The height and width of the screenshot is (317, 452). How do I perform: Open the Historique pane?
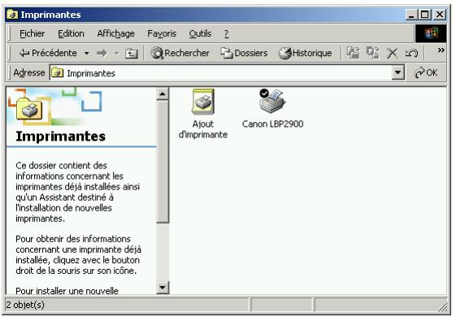click(306, 53)
